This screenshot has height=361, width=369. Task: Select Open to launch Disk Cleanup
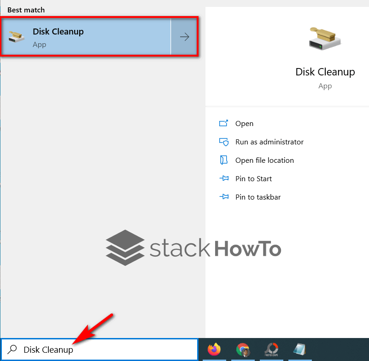point(244,123)
